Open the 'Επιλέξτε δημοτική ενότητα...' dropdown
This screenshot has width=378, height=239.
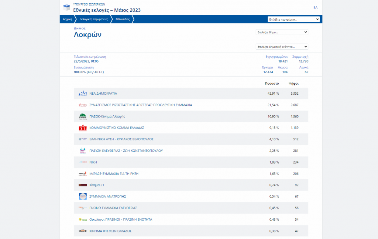point(282,47)
